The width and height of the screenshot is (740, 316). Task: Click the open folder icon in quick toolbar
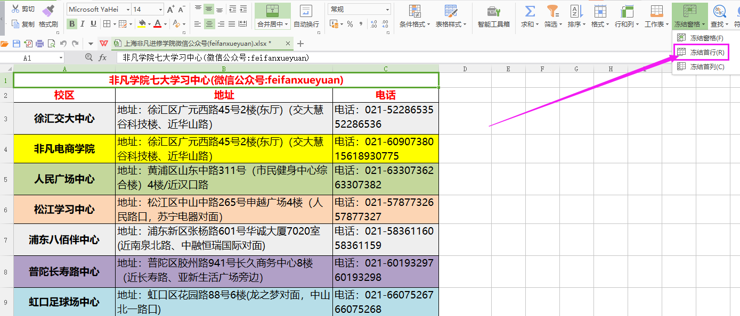5,44
